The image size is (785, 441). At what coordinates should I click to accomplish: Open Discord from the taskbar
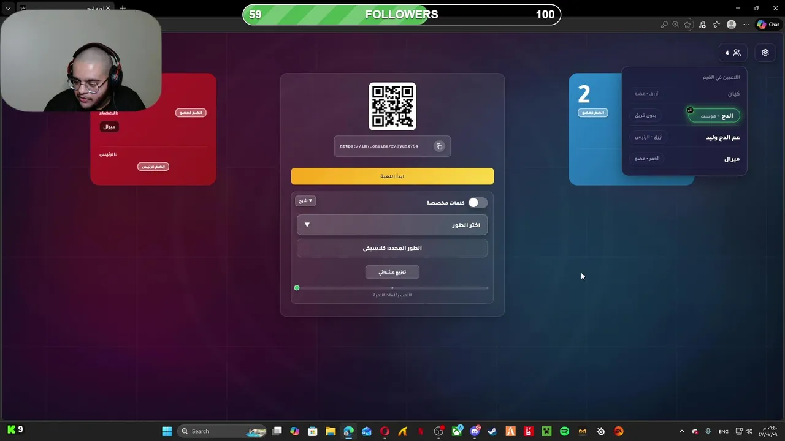(x=475, y=431)
